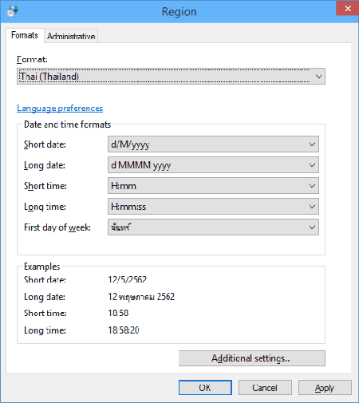Click the Short date dropdown arrow
This screenshot has width=359, height=403.
[312, 144]
